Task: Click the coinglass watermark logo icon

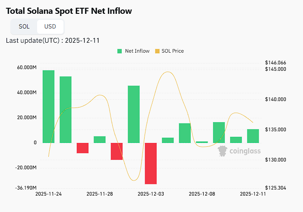Action: click(x=223, y=151)
